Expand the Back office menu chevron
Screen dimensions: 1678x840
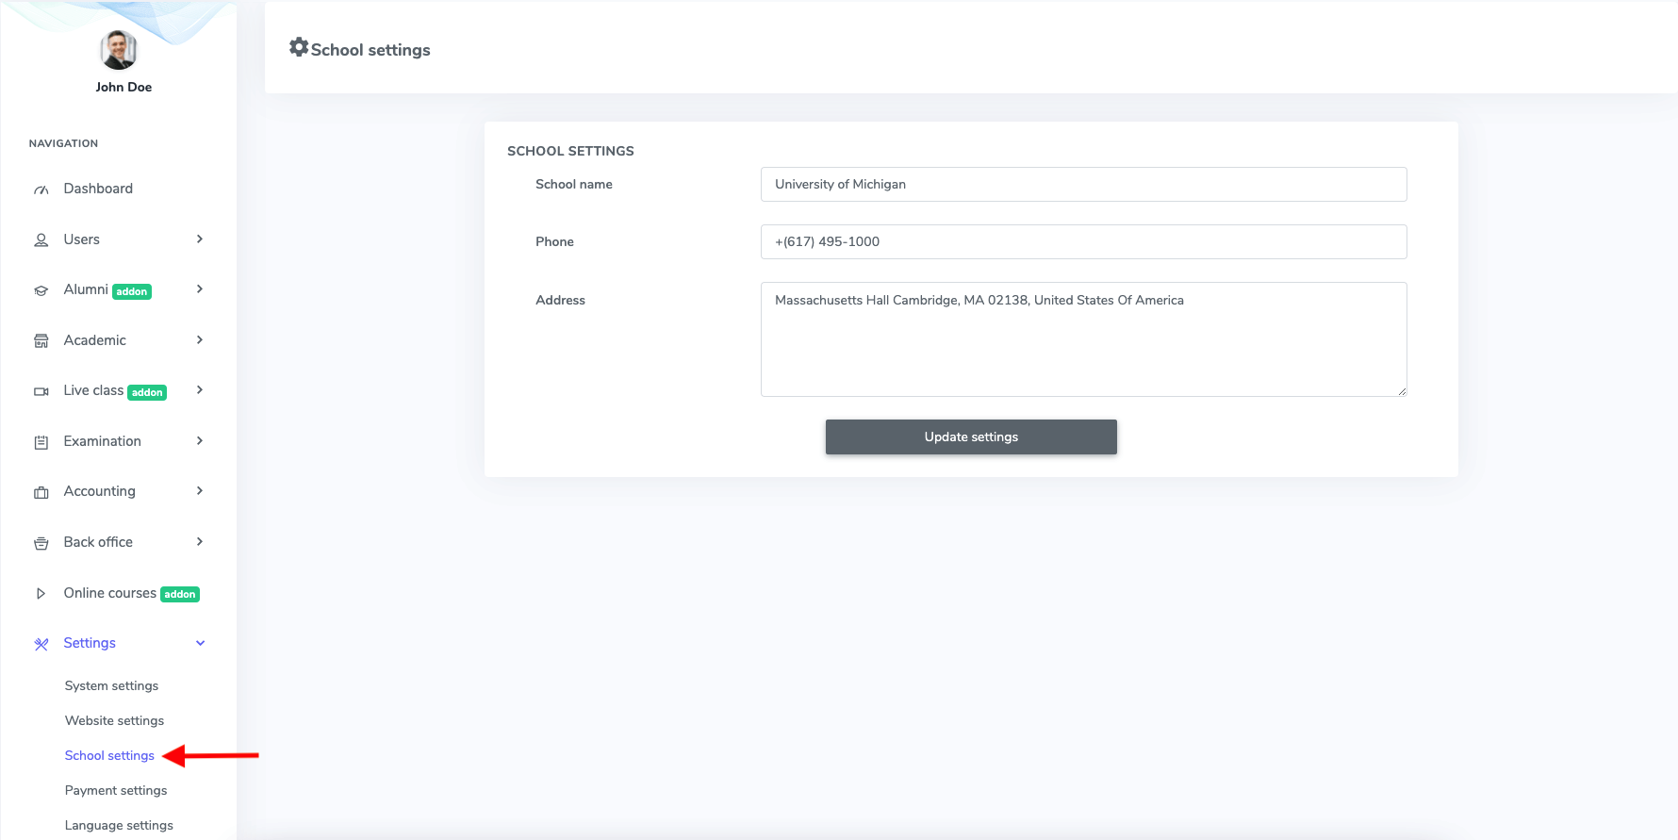[200, 542]
